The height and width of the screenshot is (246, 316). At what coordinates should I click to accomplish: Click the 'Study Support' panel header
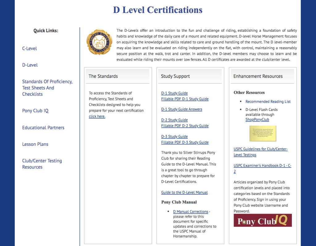(190, 76)
